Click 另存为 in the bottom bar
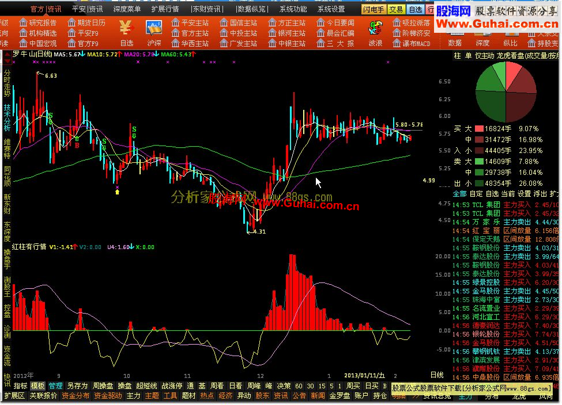Screen dimensions: 562x405 pos(77,386)
